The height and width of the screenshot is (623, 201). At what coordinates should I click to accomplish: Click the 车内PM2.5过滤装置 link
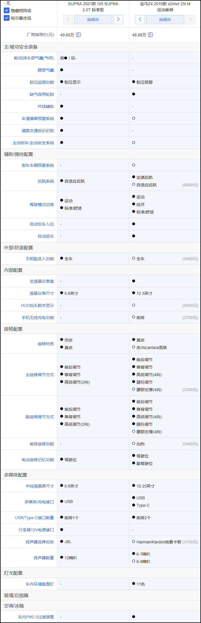pyautogui.click(x=36, y=617)
